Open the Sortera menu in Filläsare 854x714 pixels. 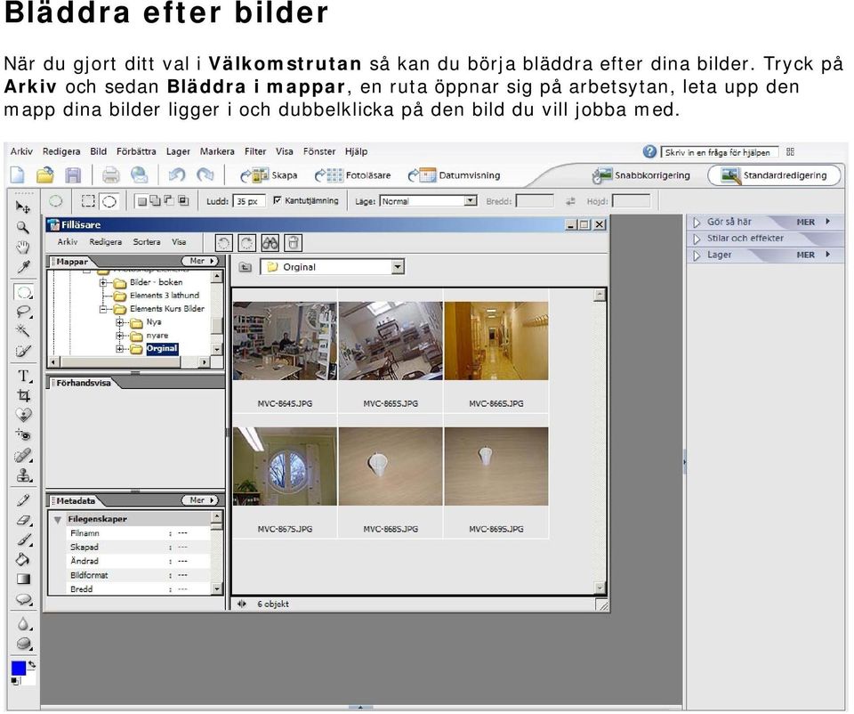(147, 242)
